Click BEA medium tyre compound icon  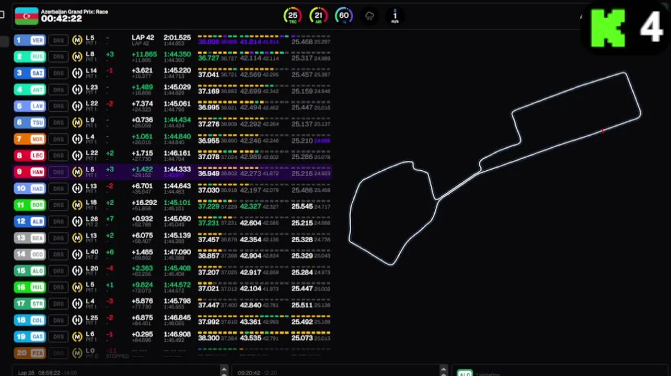(x=77, y=238)
